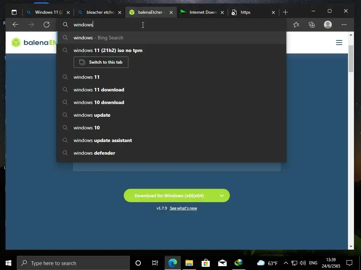Screen dimensions: 361x270
Task: Open Internet Download Manager taskbar icon
Action: coord(239,263)
